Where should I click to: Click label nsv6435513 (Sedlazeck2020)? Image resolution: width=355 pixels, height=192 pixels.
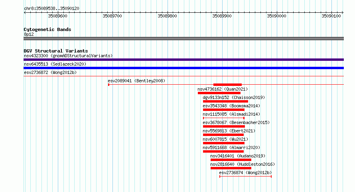point(55,64)
